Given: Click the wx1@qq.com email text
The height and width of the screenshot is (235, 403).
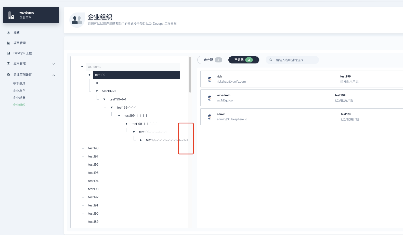Looking at the screenshot, I should [x=226, y=100].
